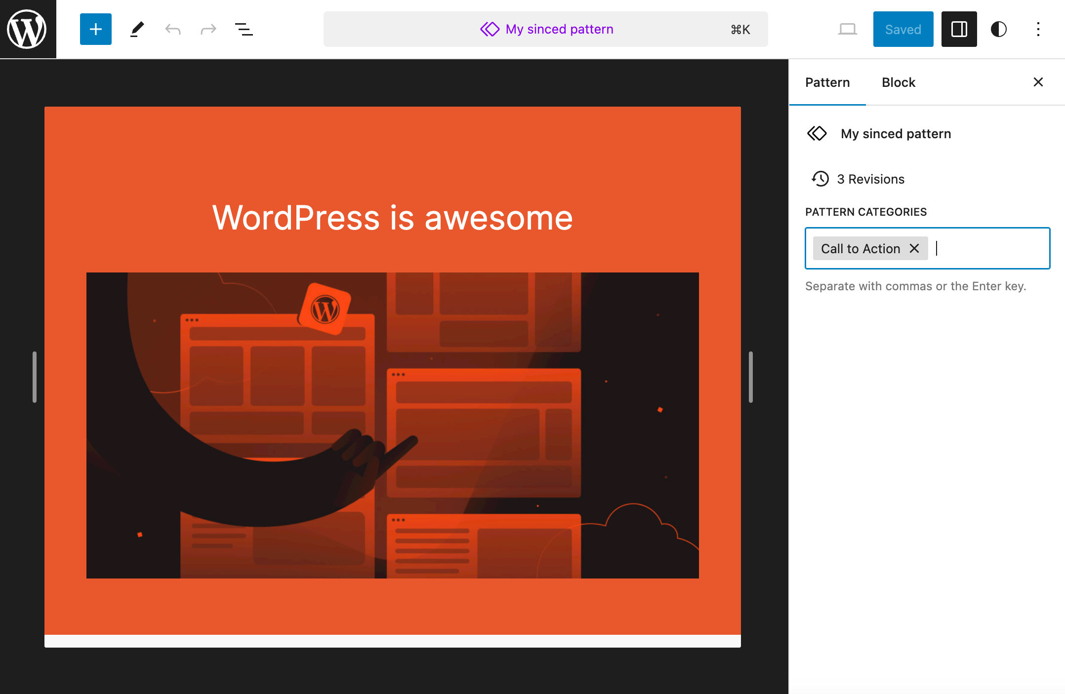This screenshot has height=694, width=1065.
Task: Click the Saved button
Action: coord(902,29)
